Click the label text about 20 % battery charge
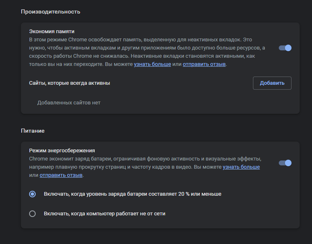Viewport: 312px width, 244px height. [132, 194]
